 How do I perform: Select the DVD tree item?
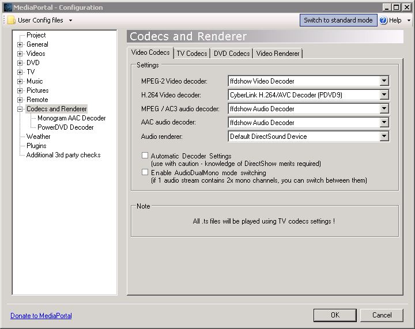point(33,63)
